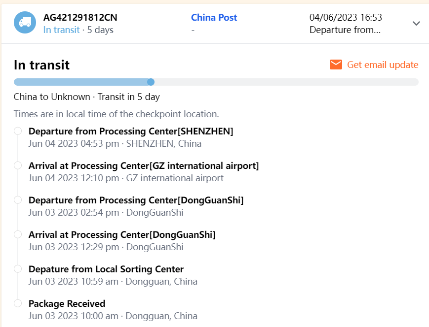Click the In transit section heading
The height and width of the screenshot is (327, 429).
tap(41, 65)
